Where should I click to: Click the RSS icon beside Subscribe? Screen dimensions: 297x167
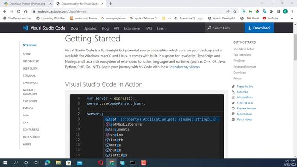(233, 92)
